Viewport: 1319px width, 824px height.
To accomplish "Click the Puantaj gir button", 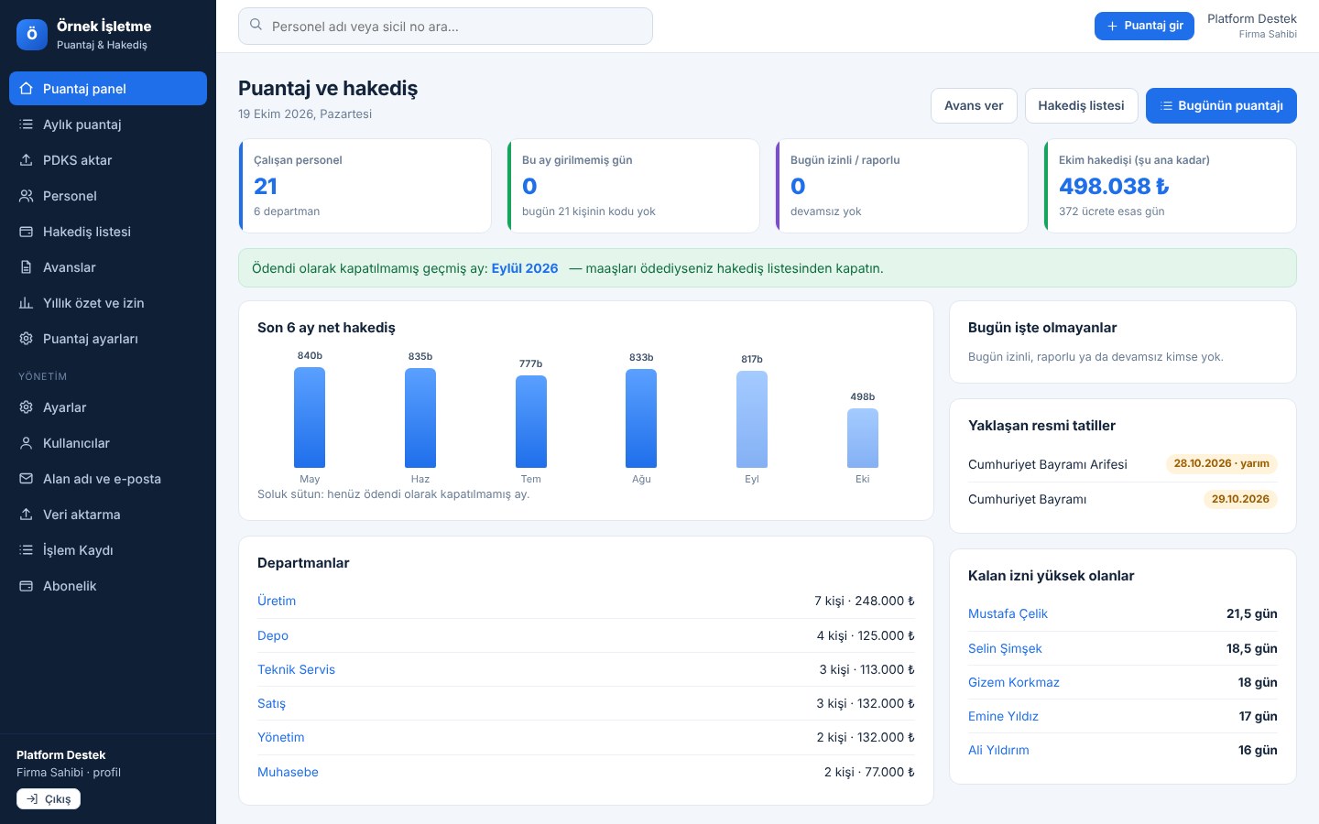I will tap(1144, 26).
